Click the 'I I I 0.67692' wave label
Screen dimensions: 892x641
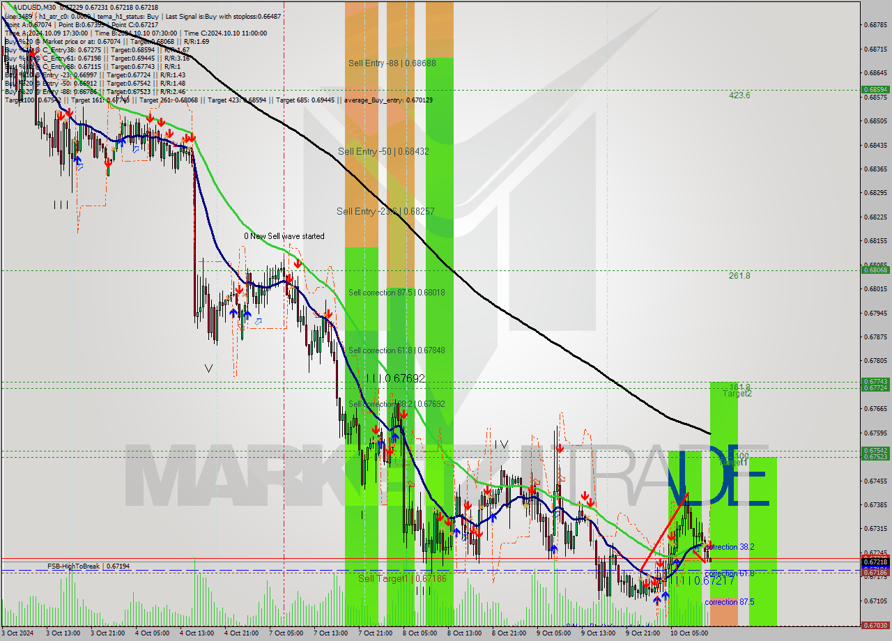pos(395,378)
